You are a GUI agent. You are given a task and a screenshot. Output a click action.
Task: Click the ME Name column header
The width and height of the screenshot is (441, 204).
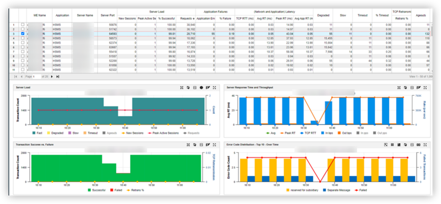[x=39, y=15]
